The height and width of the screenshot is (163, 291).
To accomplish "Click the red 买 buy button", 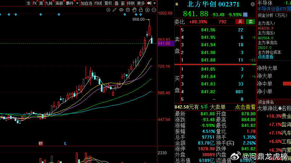I will click(x=240, y=22).
